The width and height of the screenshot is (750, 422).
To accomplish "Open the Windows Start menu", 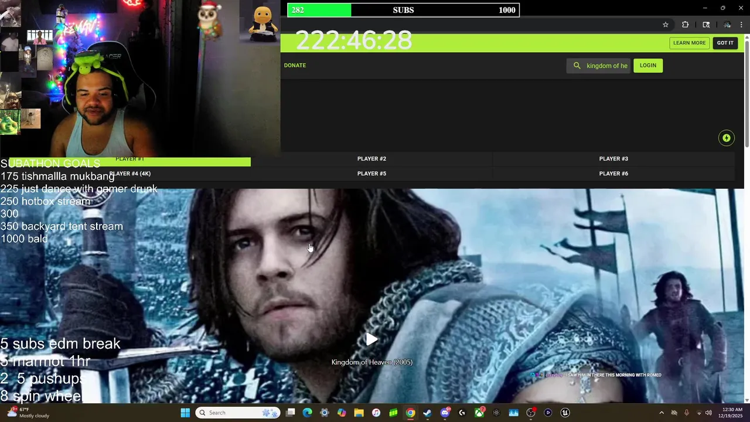I will (x=185, y=413).
